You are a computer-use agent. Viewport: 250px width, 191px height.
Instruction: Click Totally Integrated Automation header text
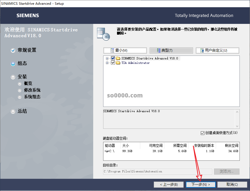[204, 15]
